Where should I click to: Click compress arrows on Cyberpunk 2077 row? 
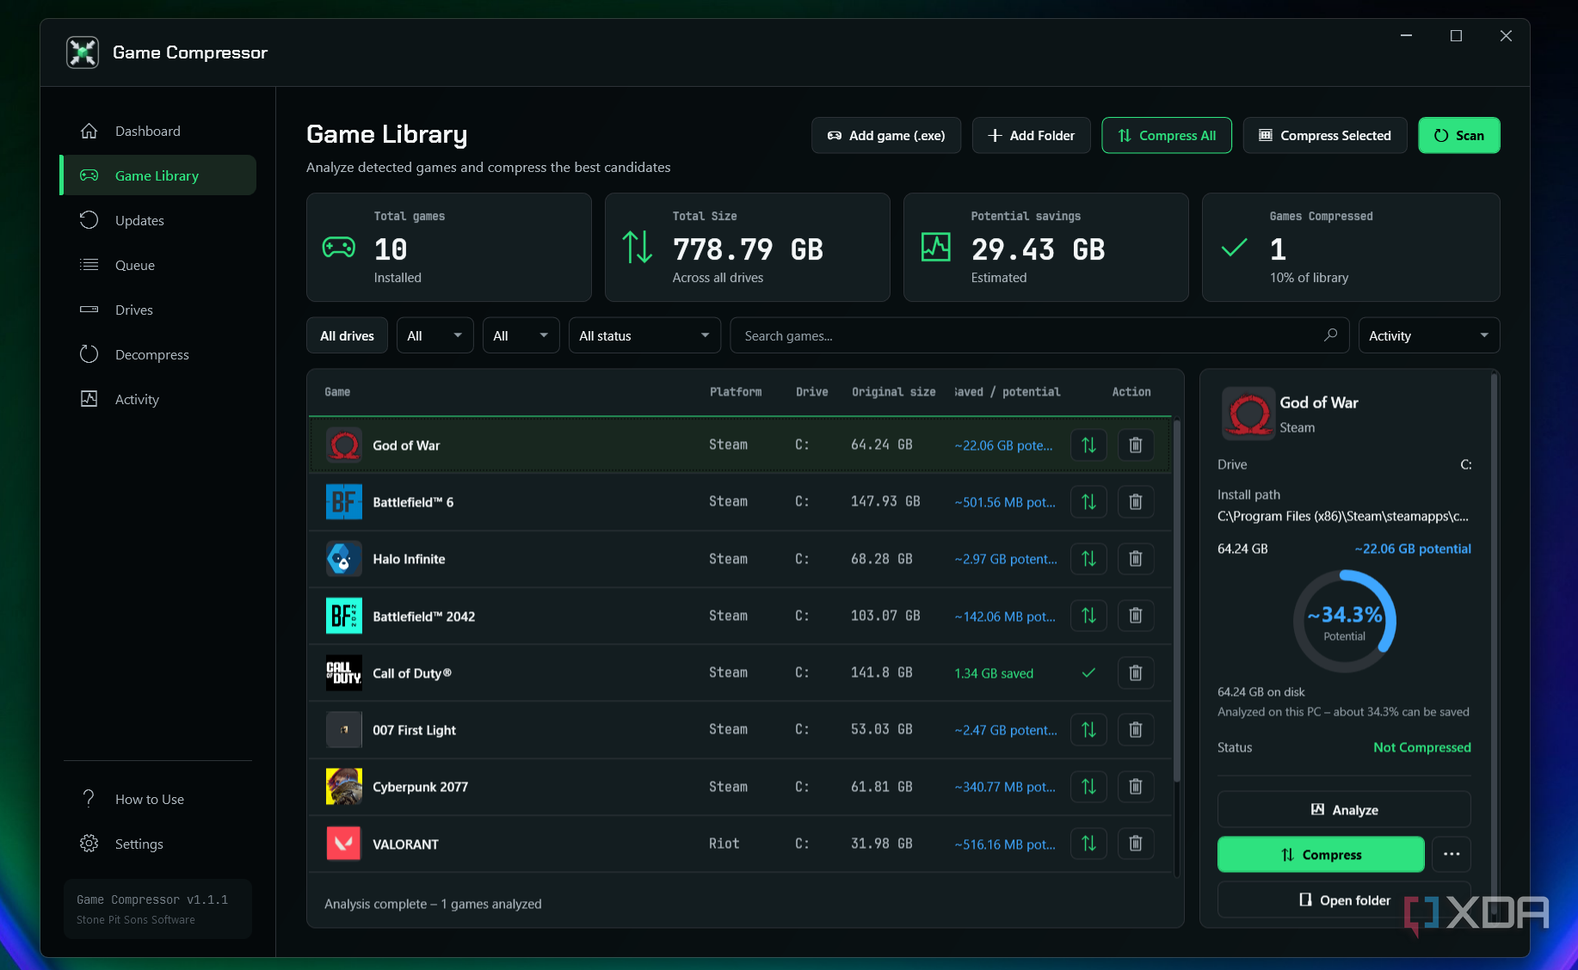click(1088, 787)
